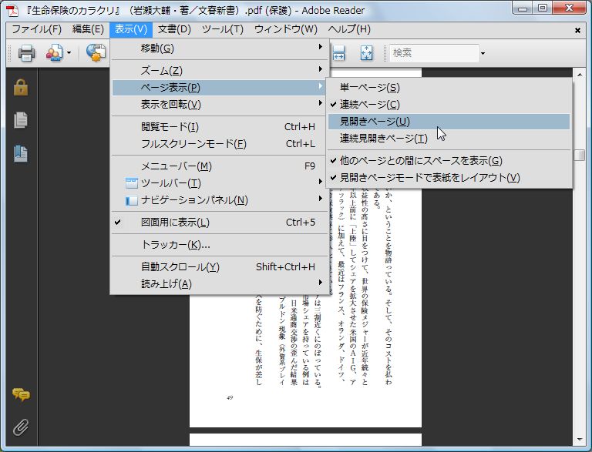Click the fit width page icon
Screen dimensions: 592x452
click(x=338, y=53)
